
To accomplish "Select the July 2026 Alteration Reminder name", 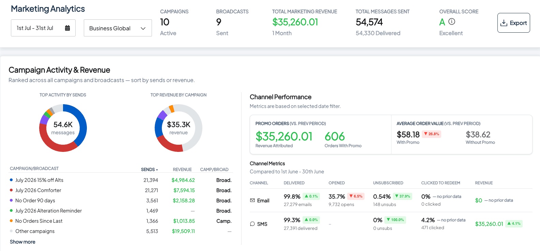I will coord(48,211).
